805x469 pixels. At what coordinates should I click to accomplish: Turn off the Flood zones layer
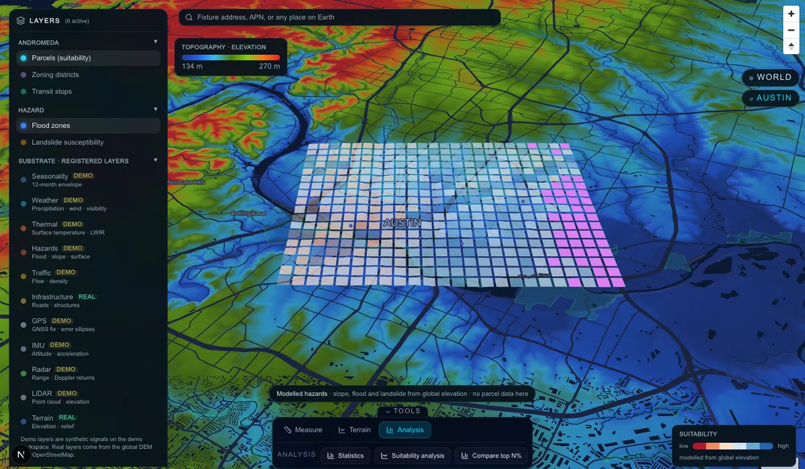(88, 125)
